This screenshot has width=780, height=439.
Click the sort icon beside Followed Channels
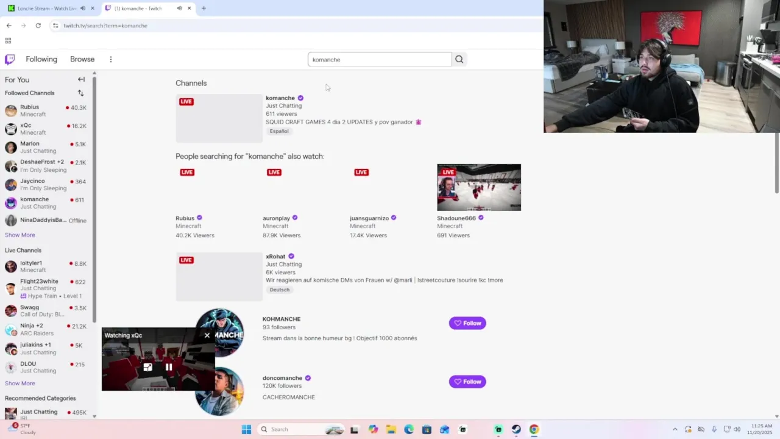(x=80, y=93)
